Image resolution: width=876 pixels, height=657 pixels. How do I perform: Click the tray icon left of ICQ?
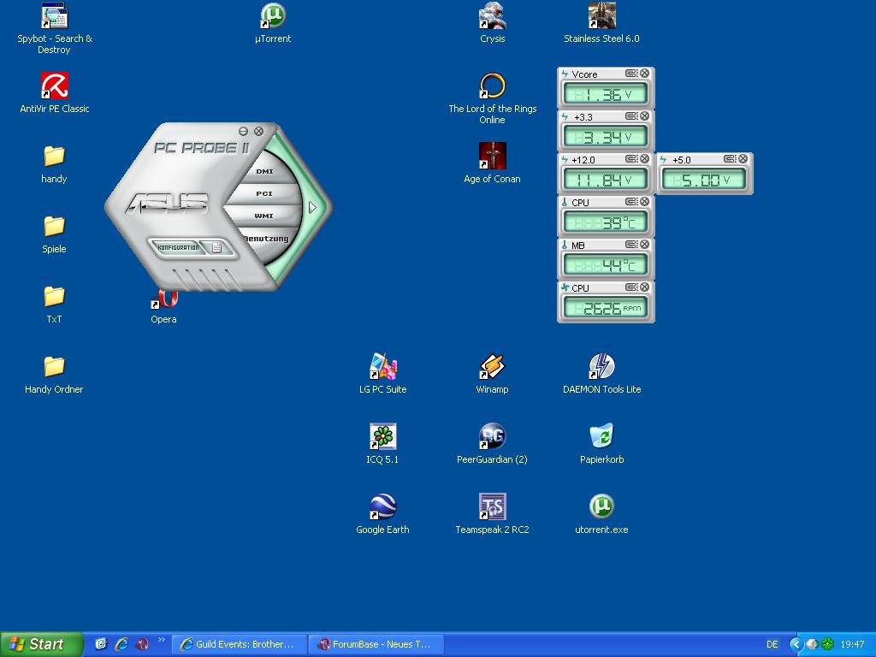tap(813, 644)
